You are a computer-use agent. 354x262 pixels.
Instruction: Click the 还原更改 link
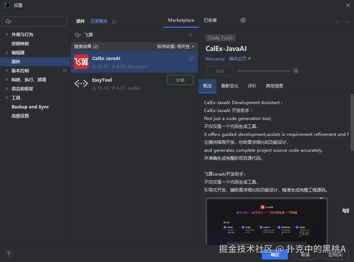click(99, 21)
